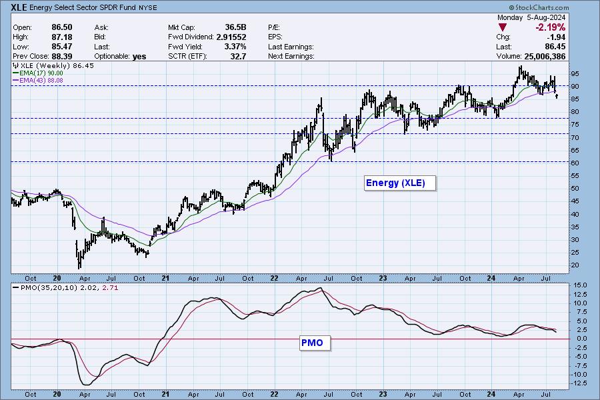Click the EMA(43) 88.08 legend label

point(41,81)
